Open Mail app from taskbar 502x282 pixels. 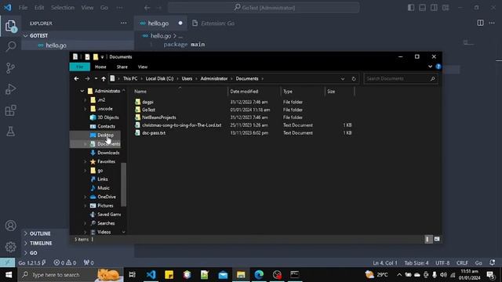click(x=223, y=275)
